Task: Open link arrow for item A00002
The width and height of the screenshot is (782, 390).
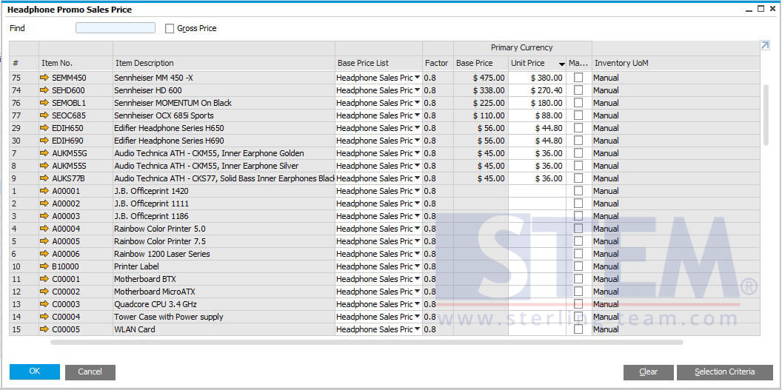Action: pyautogui.click(x=44, y=204)
